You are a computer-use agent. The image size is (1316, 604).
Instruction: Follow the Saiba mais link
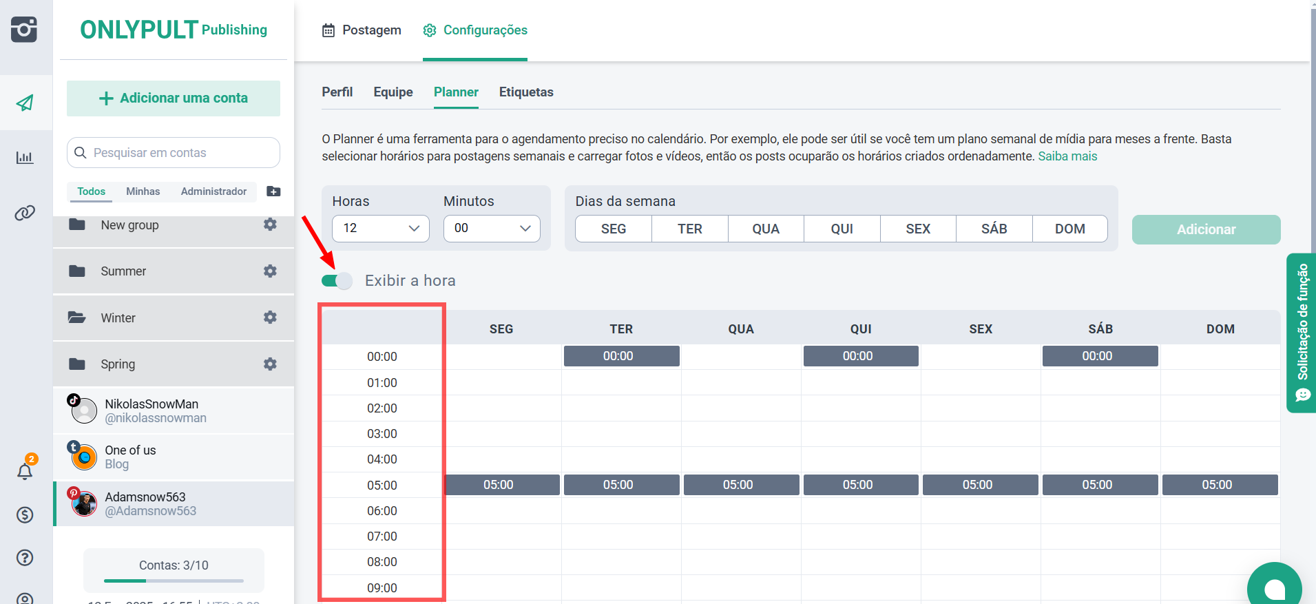tap(1067, 156)
